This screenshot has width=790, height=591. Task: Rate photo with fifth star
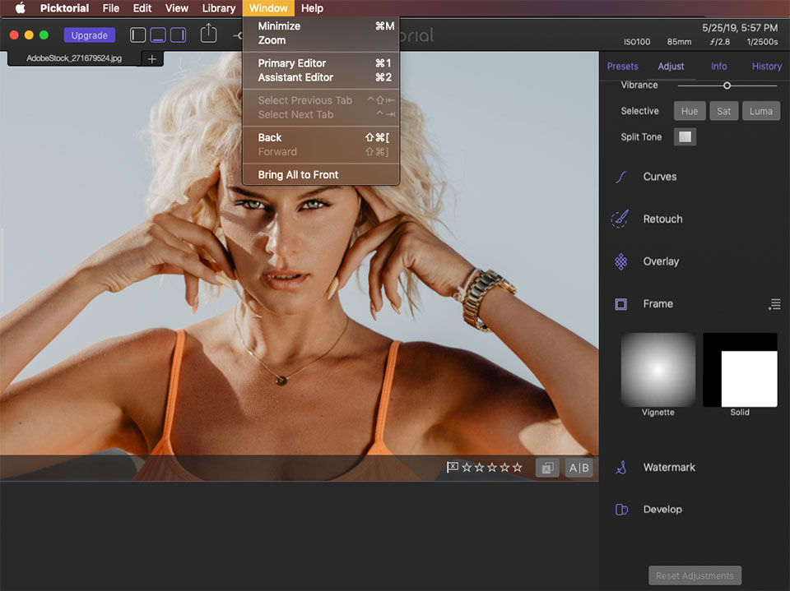517,468
